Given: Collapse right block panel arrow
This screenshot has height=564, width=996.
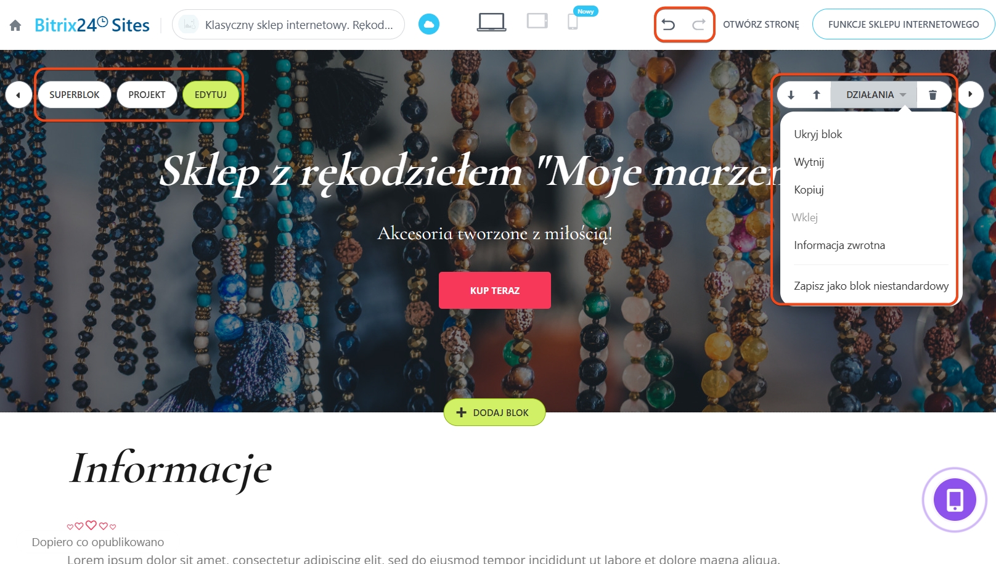Looking at the screenshot, I should 971,95.
